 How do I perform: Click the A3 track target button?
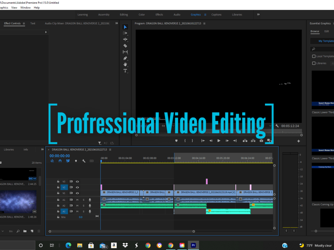[64, 211]
